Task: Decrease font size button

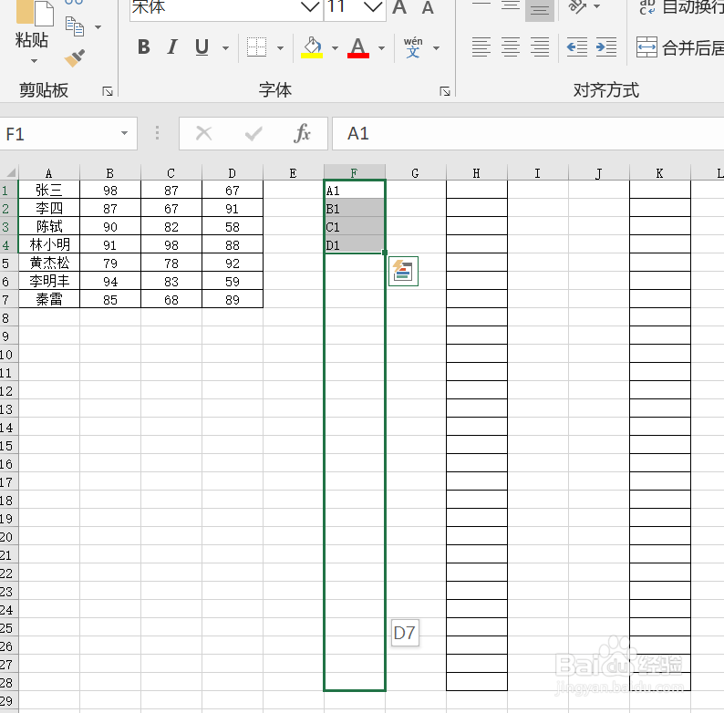Action: [x=428, y=7]
